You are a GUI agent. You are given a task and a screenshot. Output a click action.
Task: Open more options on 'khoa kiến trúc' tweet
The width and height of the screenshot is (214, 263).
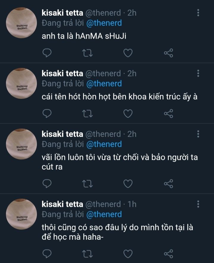(199, 73)
